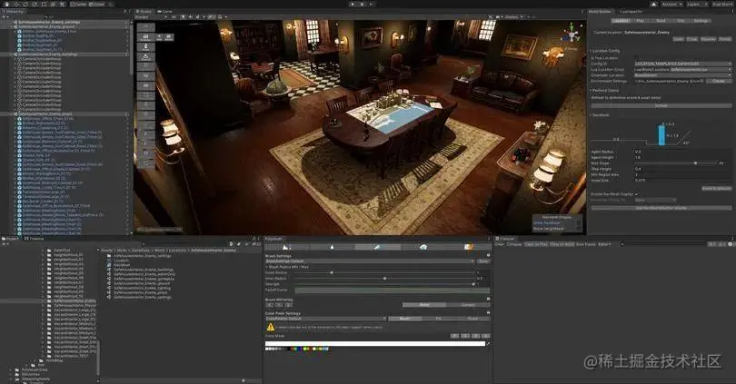The width and height of the screenshot is (736, 384).
Task: Toggle Show HeightMesh checkbox in scene overlay
Action: pyautogui.click(x=578, y=229)
